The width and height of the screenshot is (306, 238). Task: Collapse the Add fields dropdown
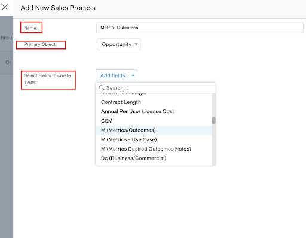pyautogui.click(x=117, y=75)
